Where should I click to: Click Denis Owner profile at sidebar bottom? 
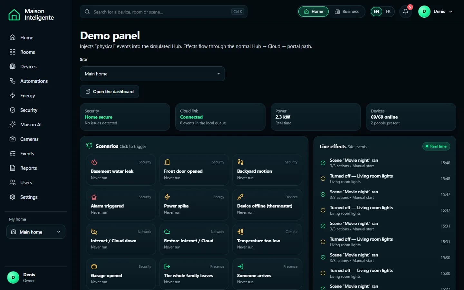[x=36, y=277]
